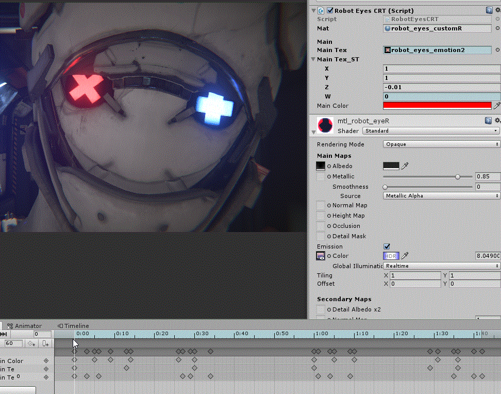Click the Add Keyframe button
The height and width of the screenshot is (394, 501).
31,343
